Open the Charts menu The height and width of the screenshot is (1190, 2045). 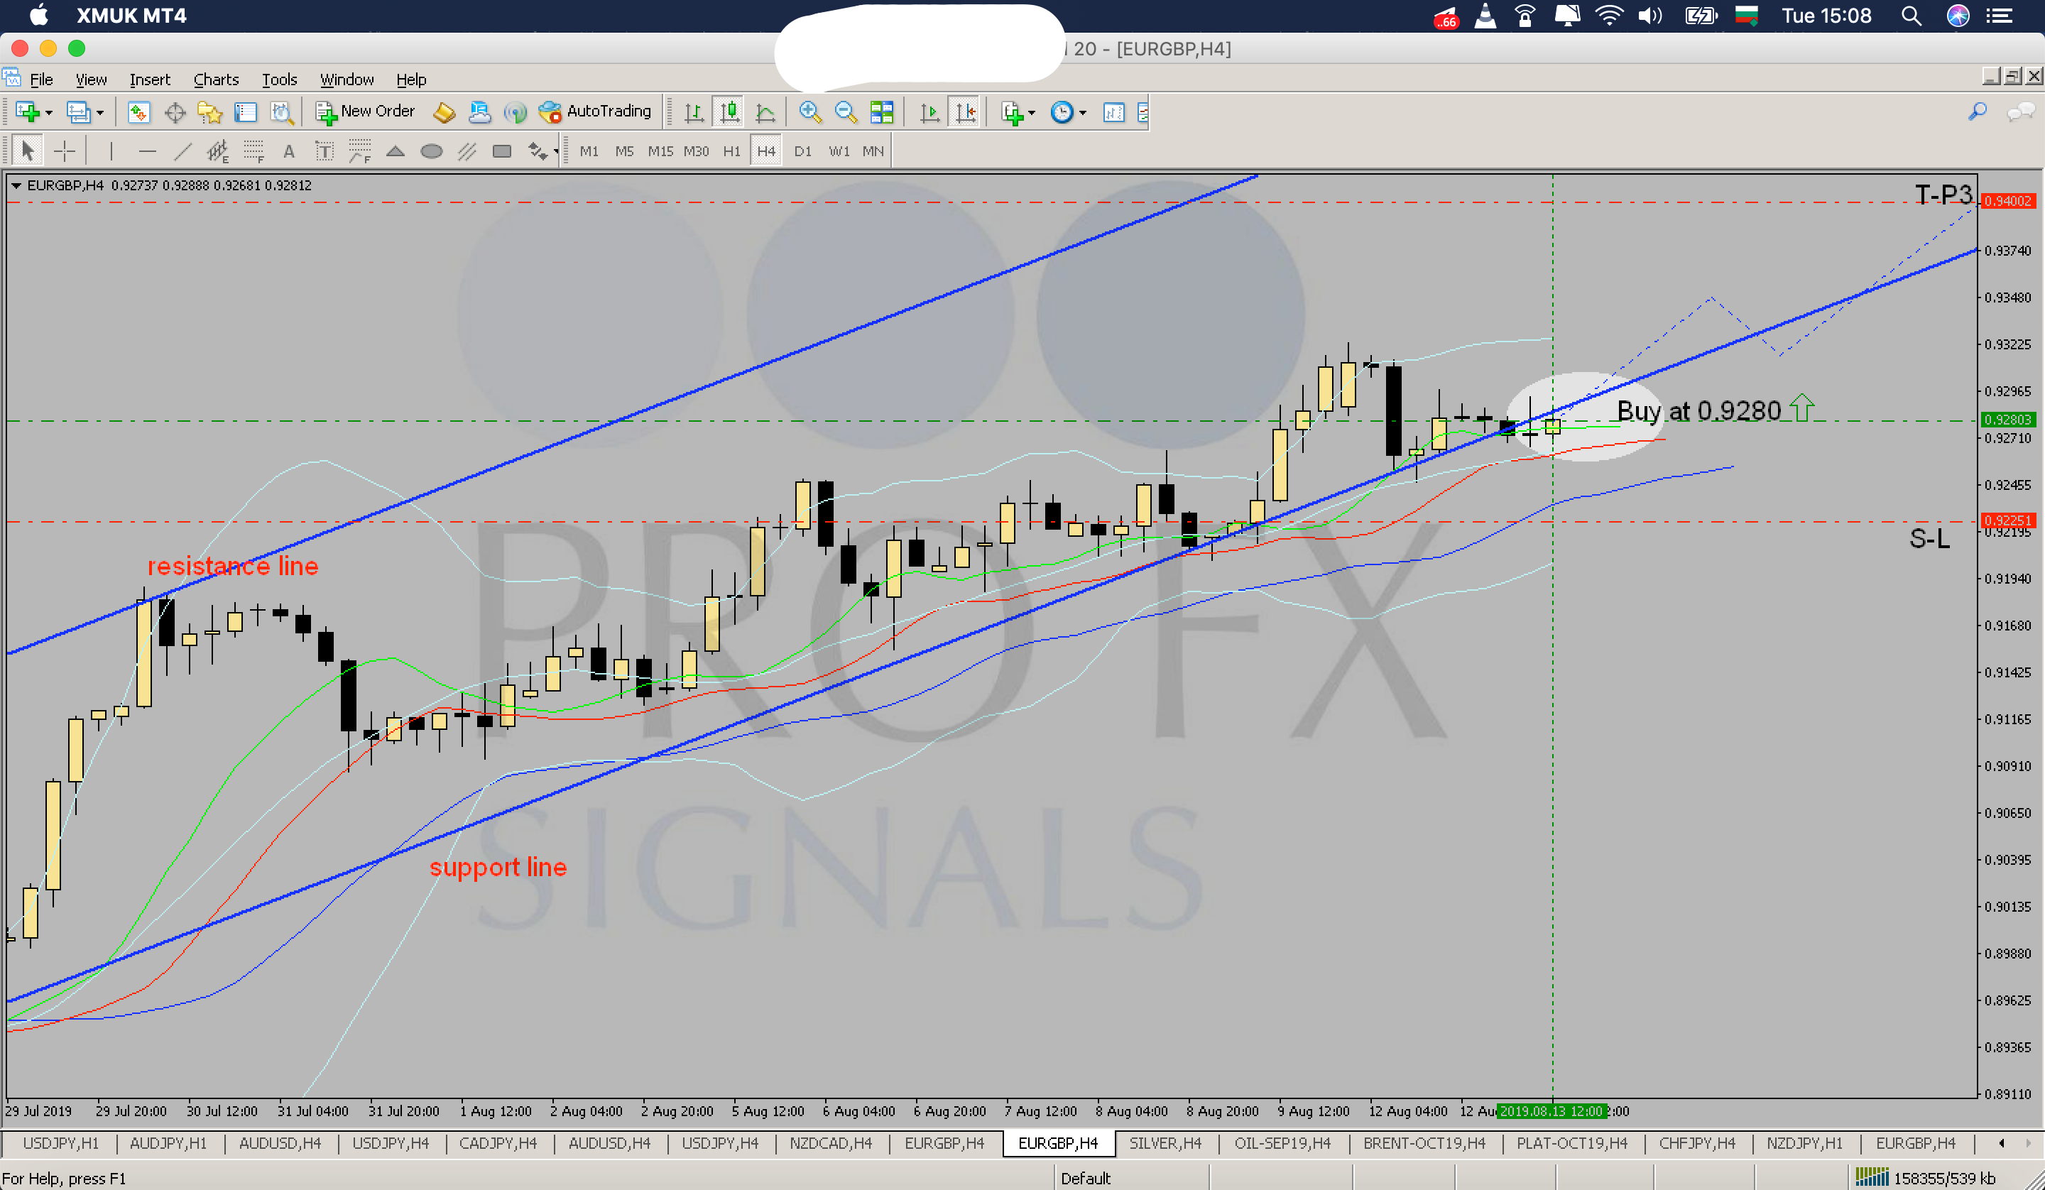coord(215,79)
